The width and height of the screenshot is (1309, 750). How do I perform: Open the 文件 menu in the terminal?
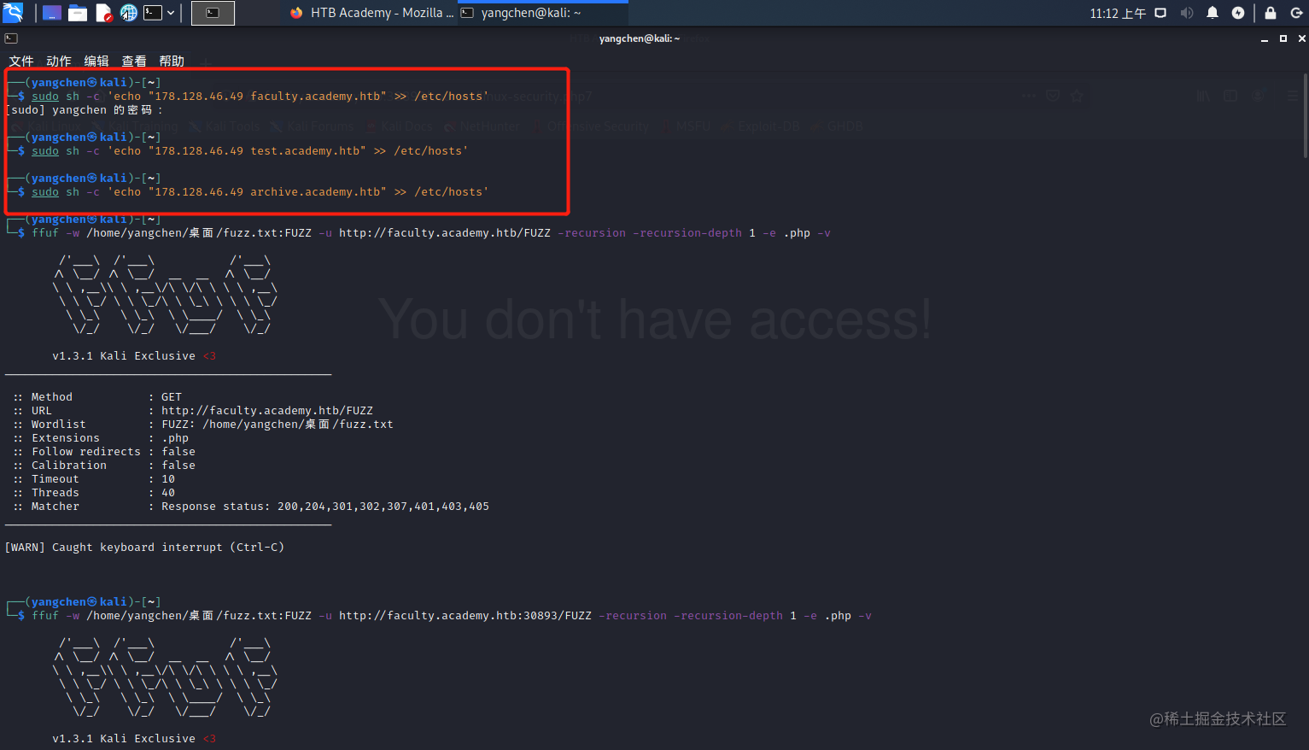(21, 61)
